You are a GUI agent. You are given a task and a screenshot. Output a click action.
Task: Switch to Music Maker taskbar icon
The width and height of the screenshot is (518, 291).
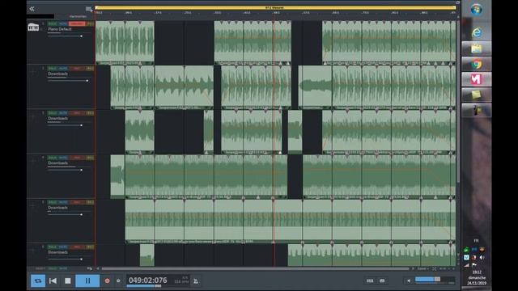click(x=476, y=79)
